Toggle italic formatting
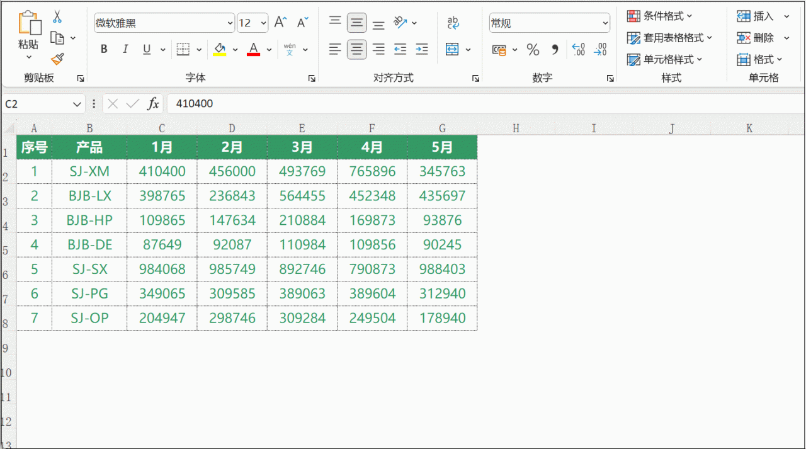The width and height of the screenshot is (806, 449). (x=125, y=49)
